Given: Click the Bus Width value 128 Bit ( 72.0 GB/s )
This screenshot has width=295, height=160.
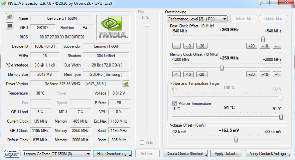Looking at the screenshot, I should (x=106, y=65).
